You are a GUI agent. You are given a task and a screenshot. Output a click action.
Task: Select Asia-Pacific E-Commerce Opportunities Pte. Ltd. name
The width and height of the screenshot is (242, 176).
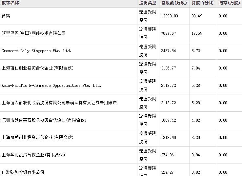tap(51, 85)
